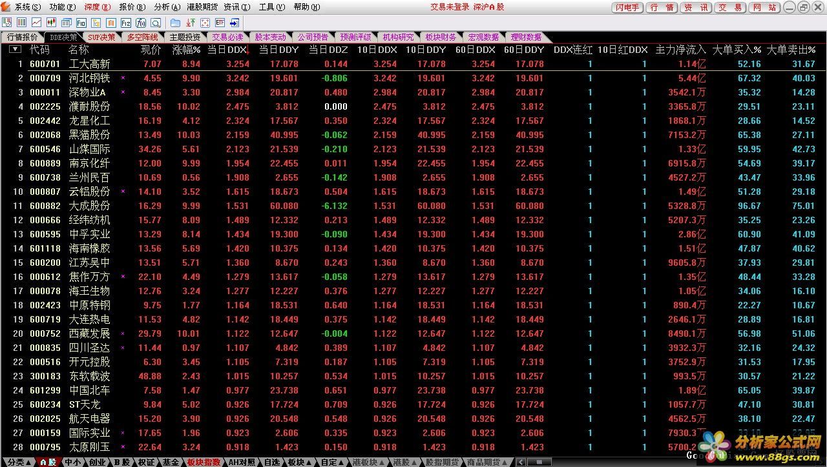Image resolution: width=827 pixels, height=467 pixels.
Task: Switch to the 多空阵线 tab
Action: [142, 37]
